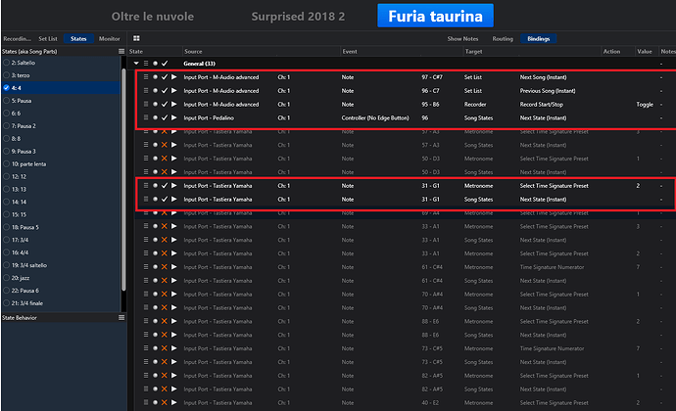Disable the Record Start/Stop binding checkmark
Viewport: 676px width, 411px height.
(x=165, y=105)
